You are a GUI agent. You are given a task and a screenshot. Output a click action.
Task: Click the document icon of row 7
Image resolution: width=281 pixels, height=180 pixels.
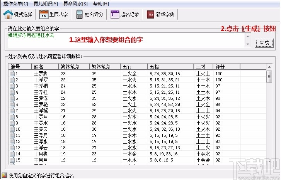pos(12,111)
